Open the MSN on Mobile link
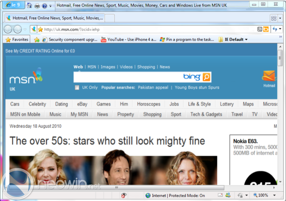The height and width of the screenshot is (201, 286). click(25, 114)
